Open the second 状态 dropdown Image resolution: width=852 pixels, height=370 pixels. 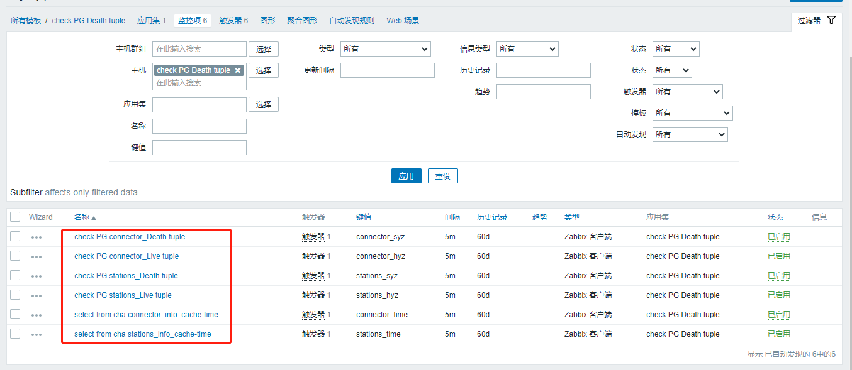672,70
